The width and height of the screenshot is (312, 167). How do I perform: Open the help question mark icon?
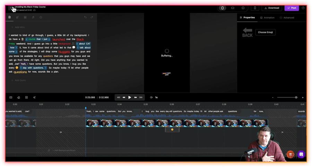tap(303, 8)
